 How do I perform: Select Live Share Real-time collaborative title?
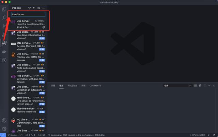[22, 32]
